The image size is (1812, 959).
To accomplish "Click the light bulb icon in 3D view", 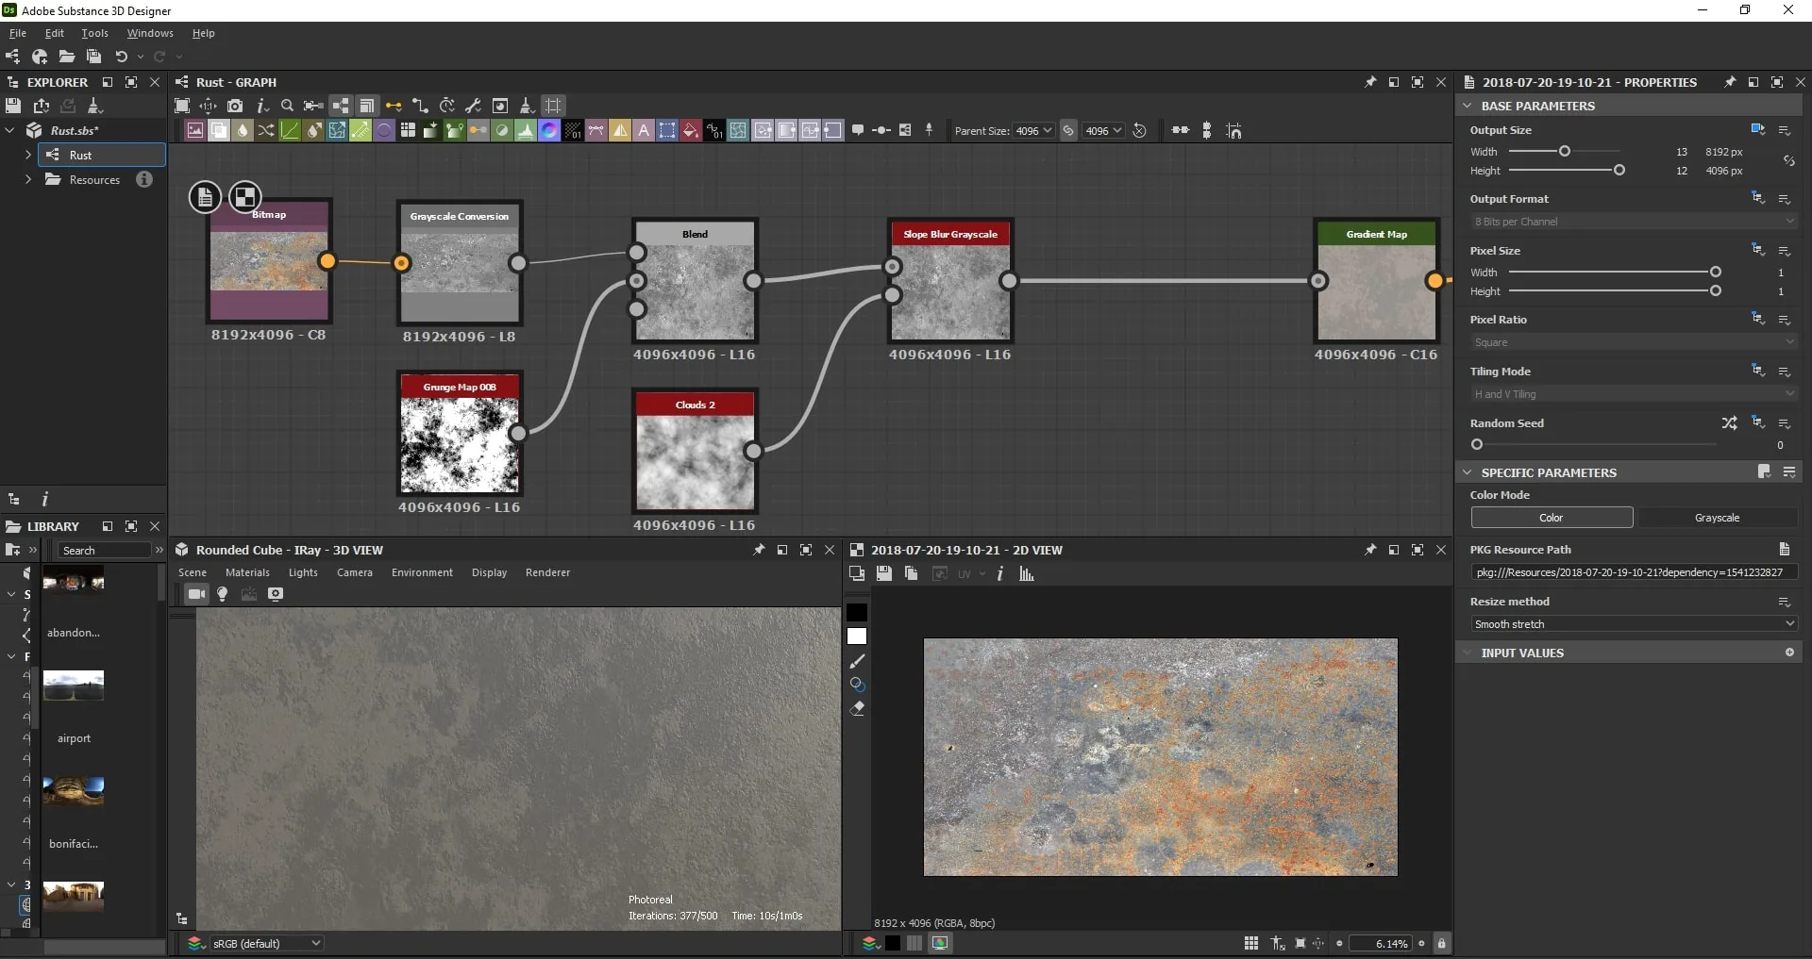I will coord(223,594).
